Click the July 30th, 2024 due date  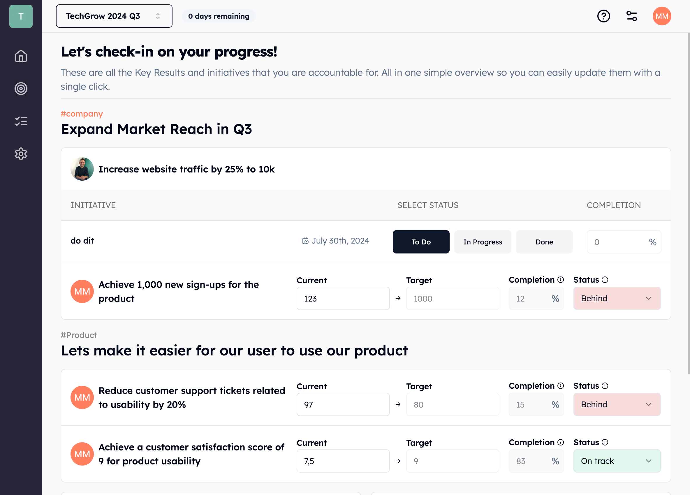(336, 241)
